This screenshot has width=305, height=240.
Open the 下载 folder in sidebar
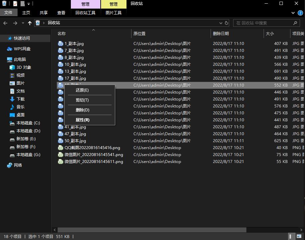(20, 99)
